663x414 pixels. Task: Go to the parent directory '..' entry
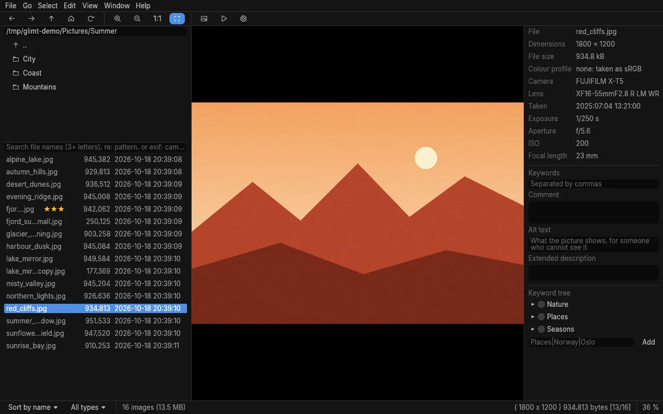tap(96, 45)
